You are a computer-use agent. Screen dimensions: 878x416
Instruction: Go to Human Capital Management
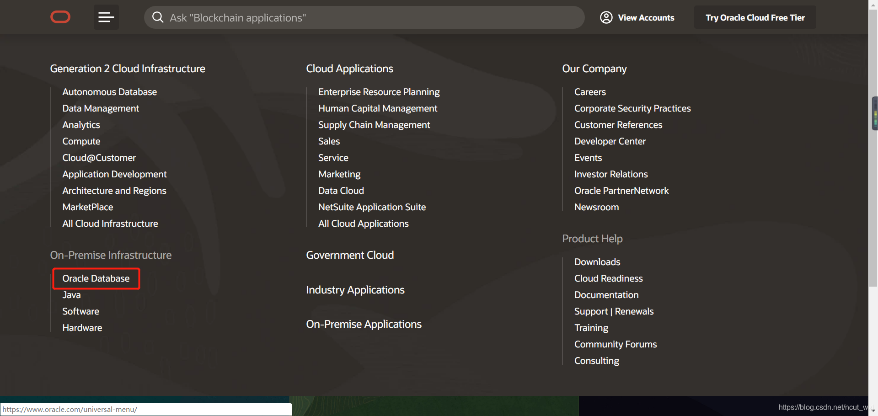tap(378, 108)
